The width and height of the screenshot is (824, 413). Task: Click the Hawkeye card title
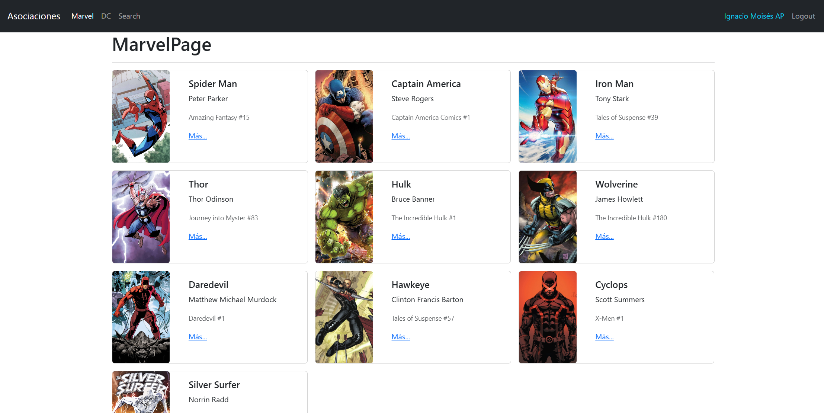pos(410,285)
